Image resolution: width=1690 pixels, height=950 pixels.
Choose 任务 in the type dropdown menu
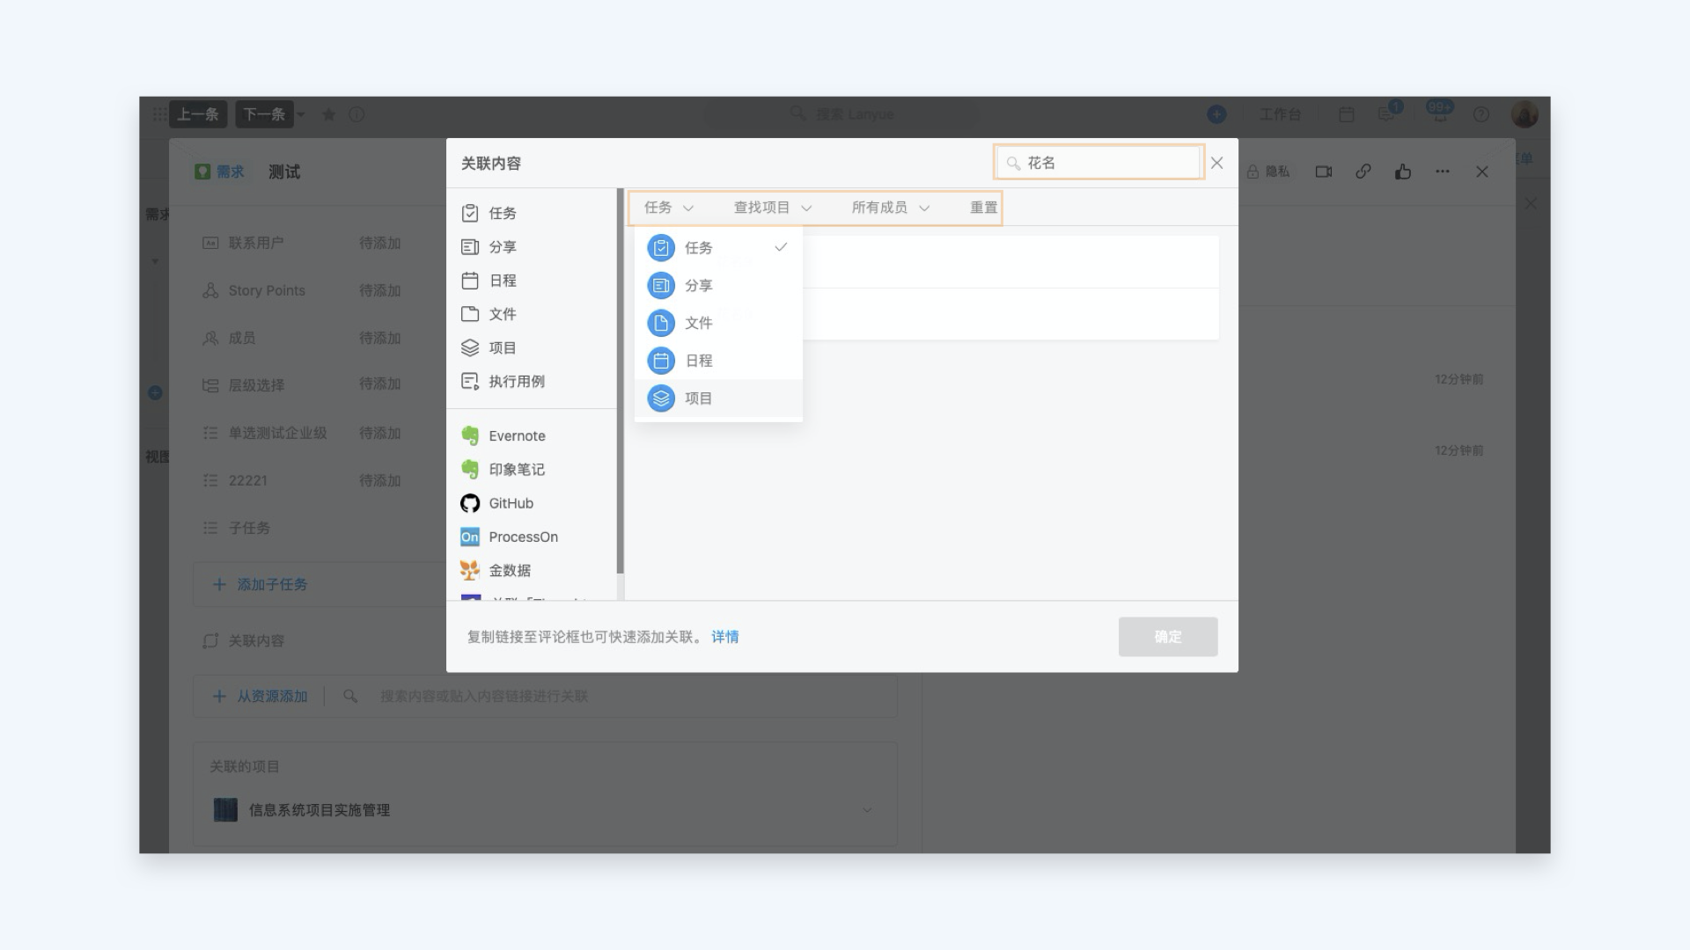(718, 248)
